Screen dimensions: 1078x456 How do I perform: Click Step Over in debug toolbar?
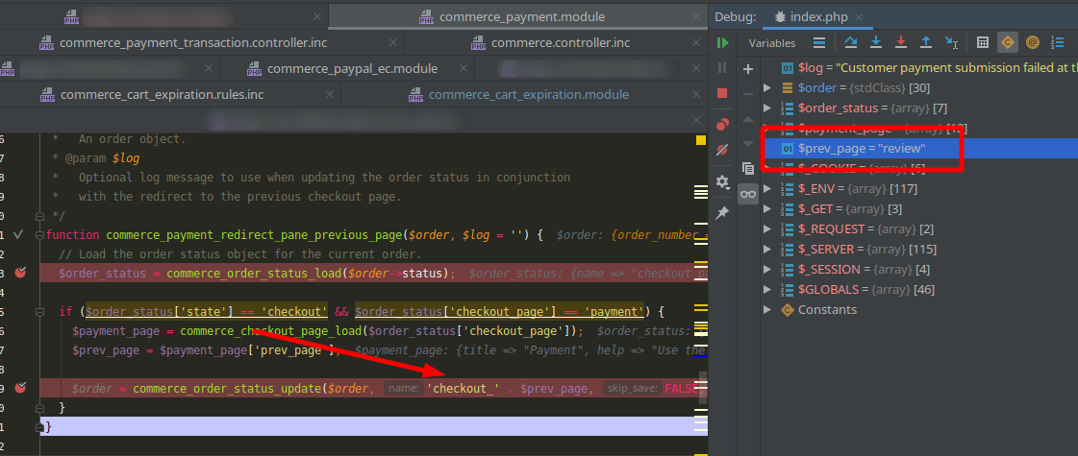point(850,42)
